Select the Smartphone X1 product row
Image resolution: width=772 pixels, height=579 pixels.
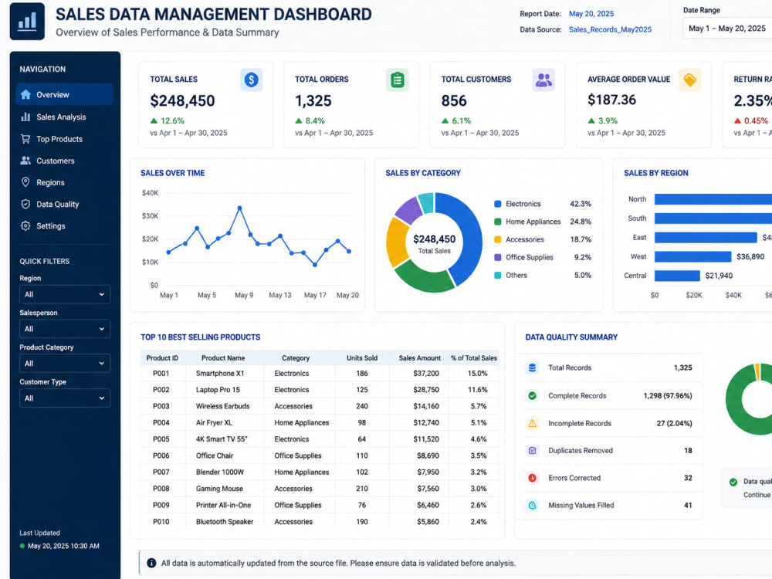[320, 373]
